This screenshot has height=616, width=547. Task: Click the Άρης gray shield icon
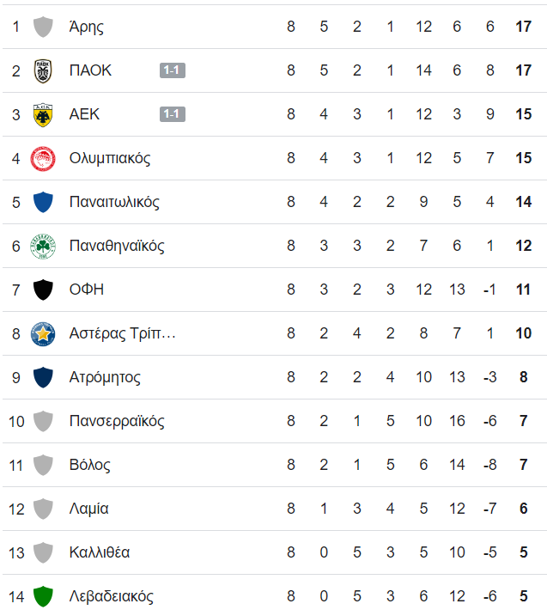(x=43, y=27)
